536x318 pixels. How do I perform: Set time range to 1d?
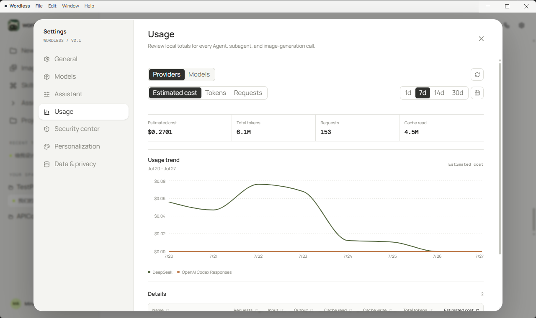[x=408, y=93]
